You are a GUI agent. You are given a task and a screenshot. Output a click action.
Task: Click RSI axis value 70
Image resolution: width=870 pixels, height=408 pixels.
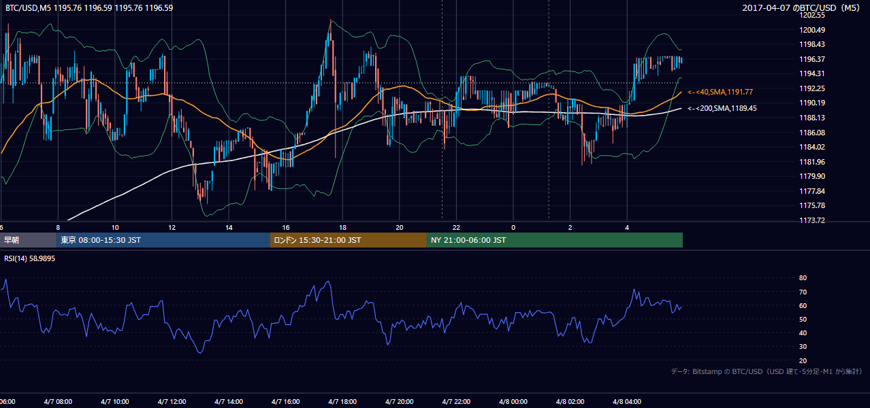[x=803, y=292]
